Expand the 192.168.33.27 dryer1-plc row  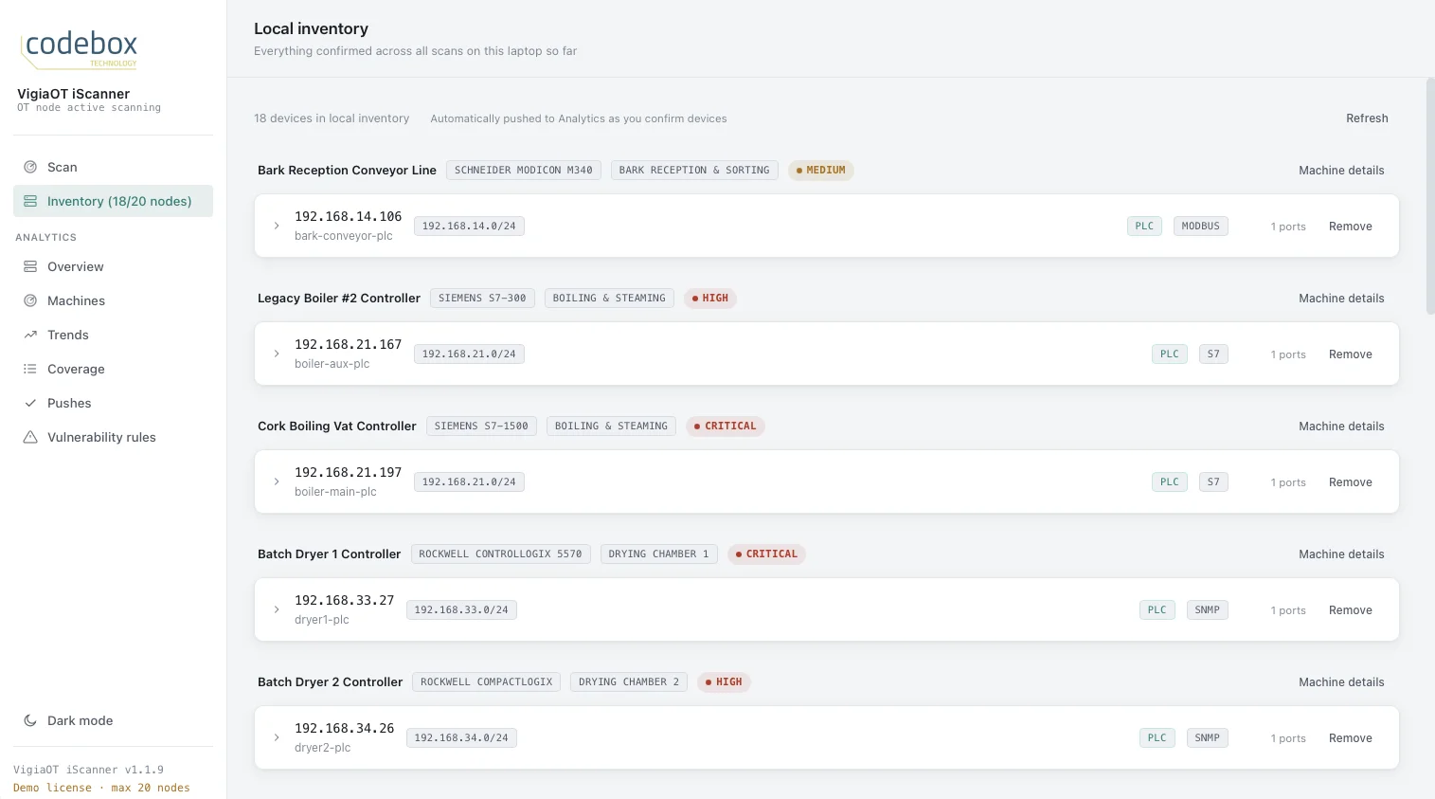tap(277, 609)
